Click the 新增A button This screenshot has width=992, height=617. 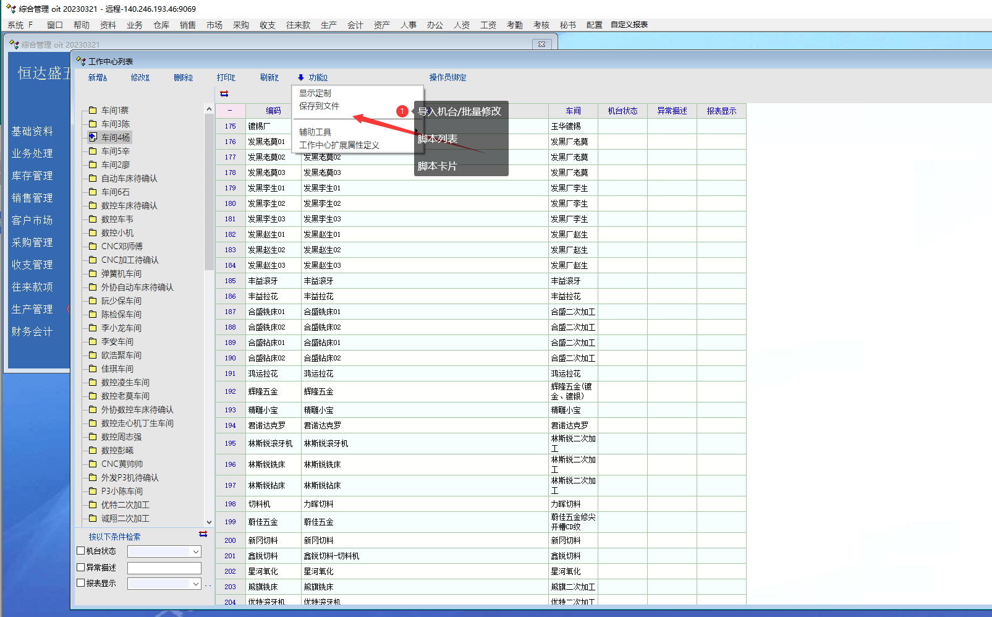click(x=97, y=78)
